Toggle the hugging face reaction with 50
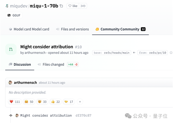 pos(29,102)
